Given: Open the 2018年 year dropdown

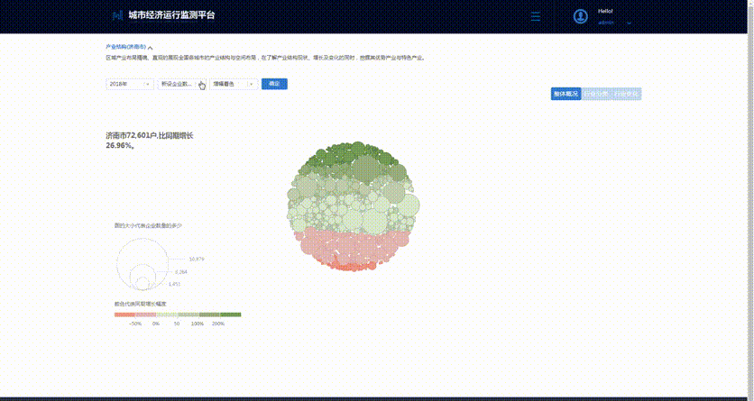Looking at the screenshot, I should click(130, 84).
